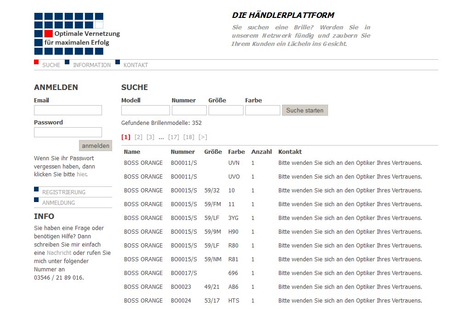
Task: Open the REGISTRIERUNG sidebar link
Action: click(64, 192)
